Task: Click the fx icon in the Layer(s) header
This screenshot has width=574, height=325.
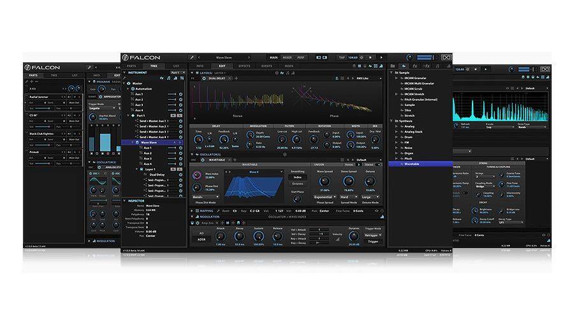Action: [x=282, y=73]
